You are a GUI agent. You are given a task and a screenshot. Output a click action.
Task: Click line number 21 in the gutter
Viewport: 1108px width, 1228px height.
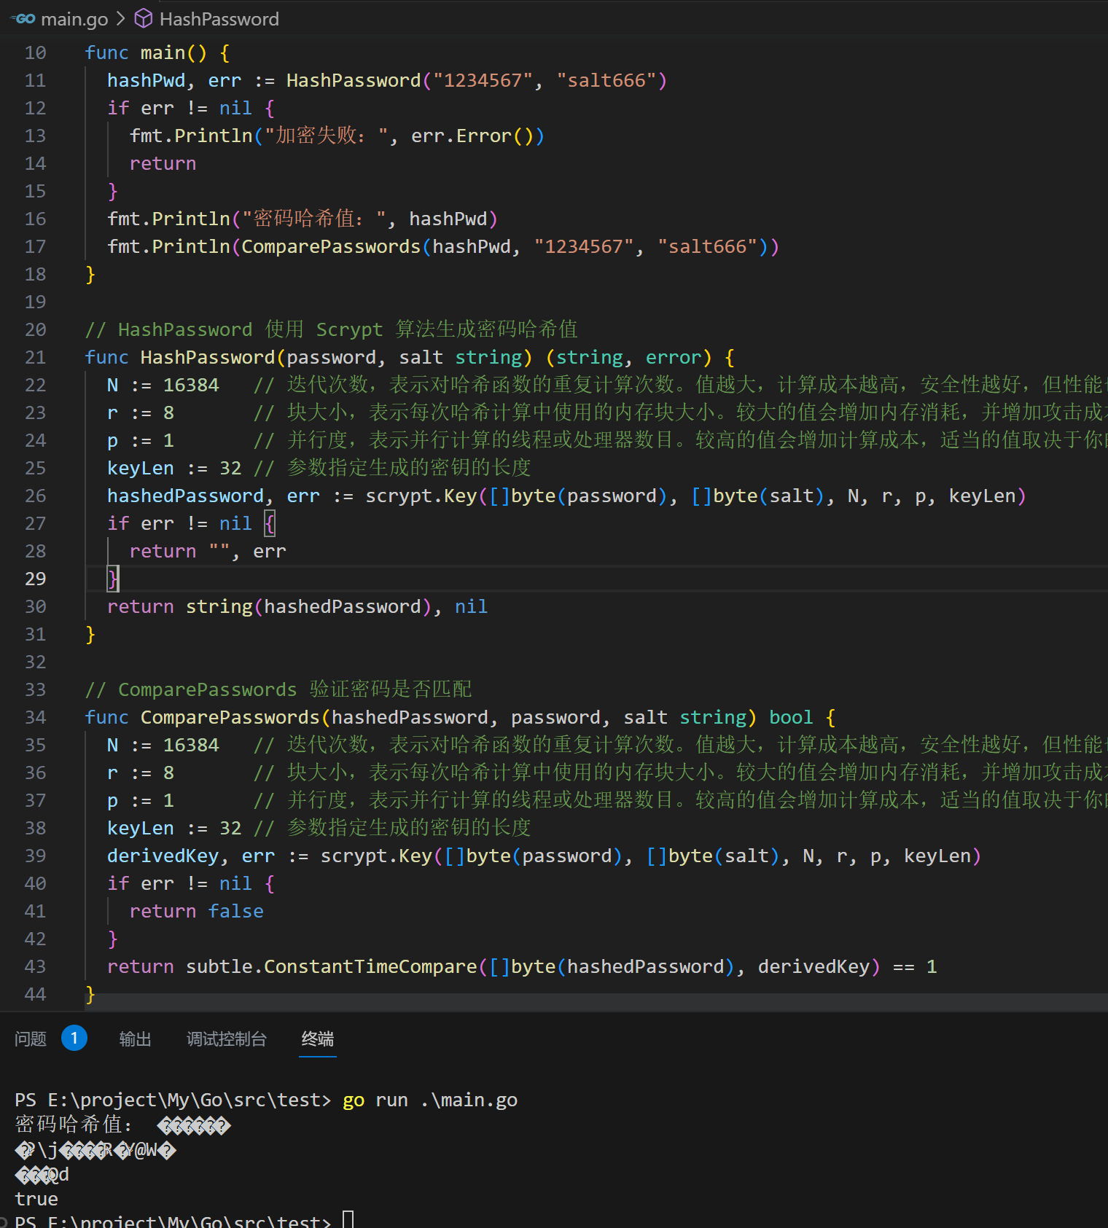coord(35,357)
